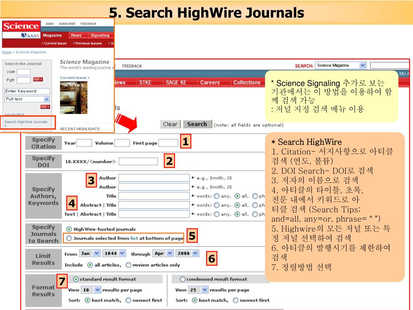Click the search box beside Science Magazine dropdown
The image size is (413, 310).
coord(390,65)
